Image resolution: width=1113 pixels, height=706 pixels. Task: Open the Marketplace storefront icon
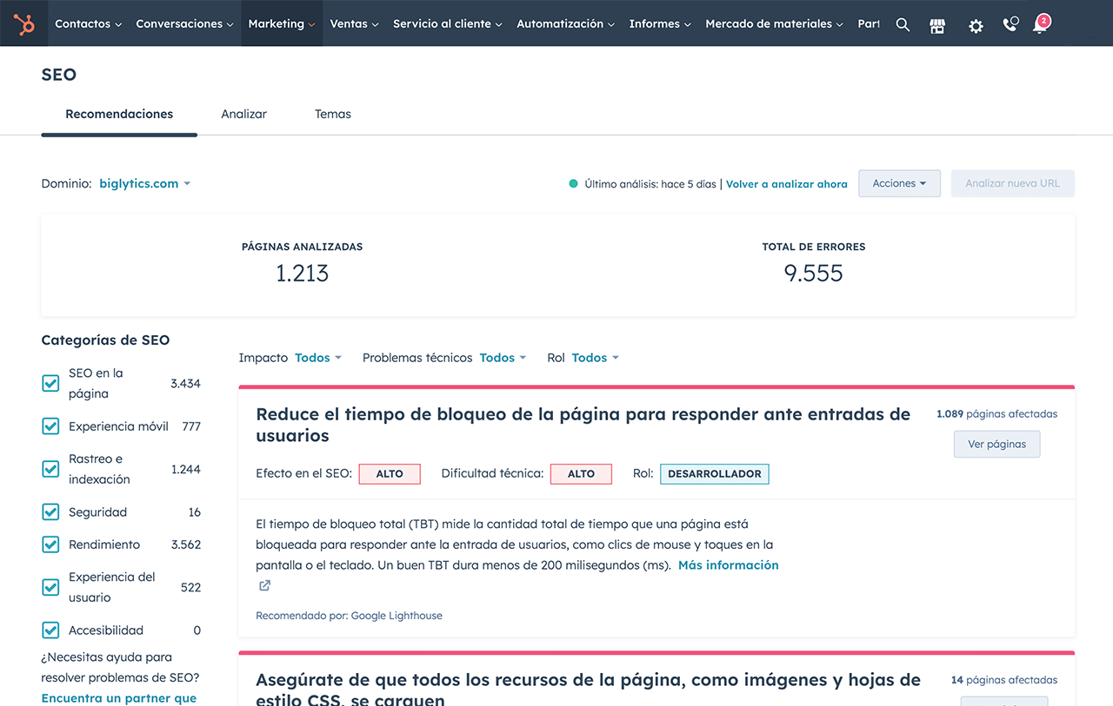click(x=937, y=25)
